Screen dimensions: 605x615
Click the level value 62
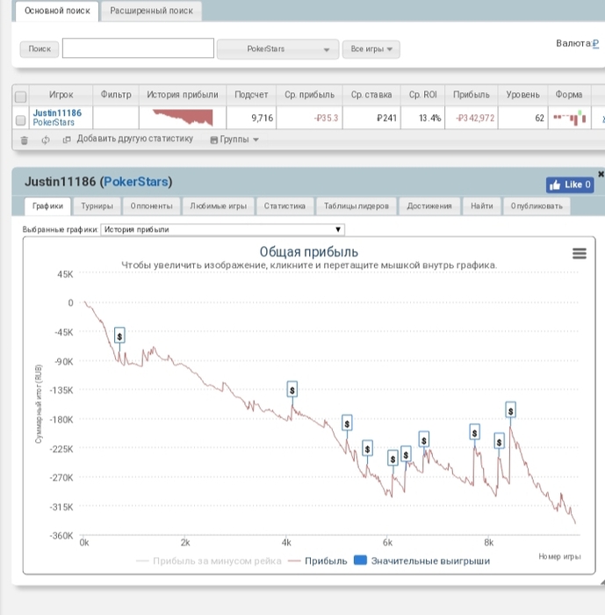(539, 118)
